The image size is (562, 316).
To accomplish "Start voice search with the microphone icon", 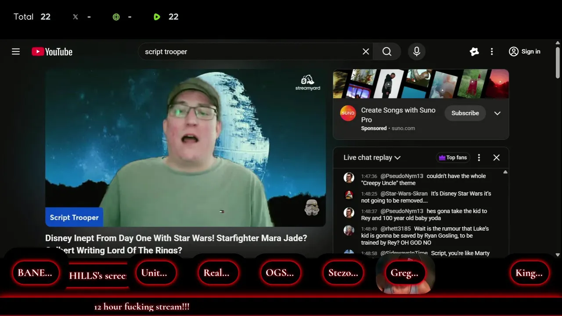I will click(x=417, y=52).
